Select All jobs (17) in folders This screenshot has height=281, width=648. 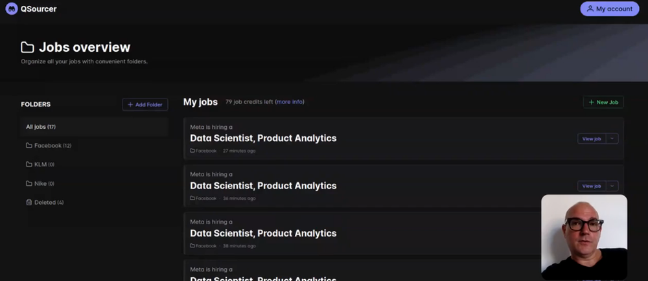point(94,127)
